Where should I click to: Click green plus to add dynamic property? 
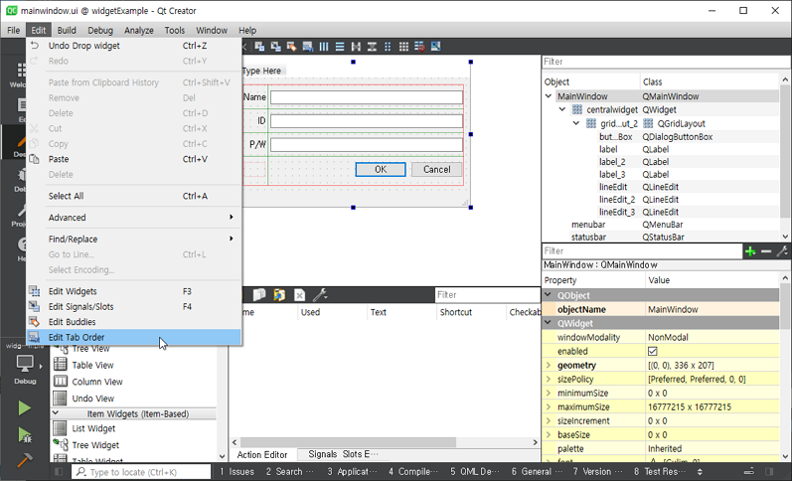click(751, 251)
